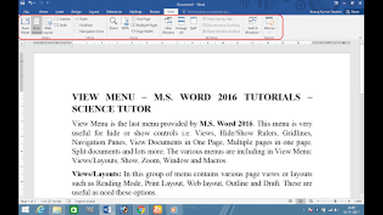Viewport: 383px width, 215px height.
Task: Collapse the ribbon with the arrow
Action: tap(361, 38)
